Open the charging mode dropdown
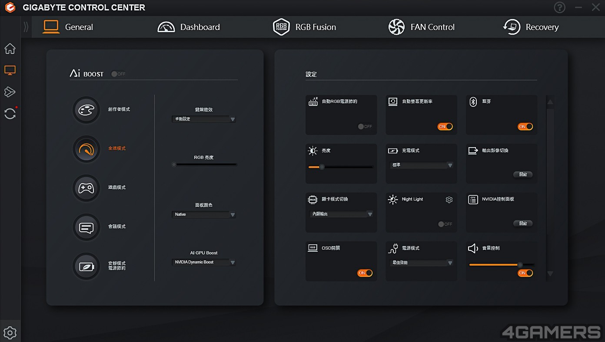The height and width of the screenshot is (342, 605). pyautogui.click(x=422, y=165)
